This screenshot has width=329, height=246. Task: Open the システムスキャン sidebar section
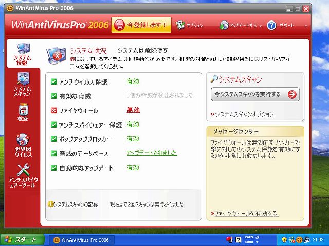click(23, 84)
